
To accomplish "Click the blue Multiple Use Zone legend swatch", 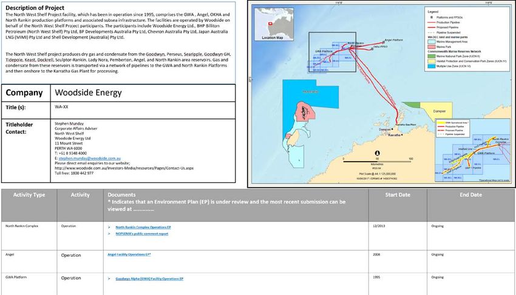I will [431, 66].
